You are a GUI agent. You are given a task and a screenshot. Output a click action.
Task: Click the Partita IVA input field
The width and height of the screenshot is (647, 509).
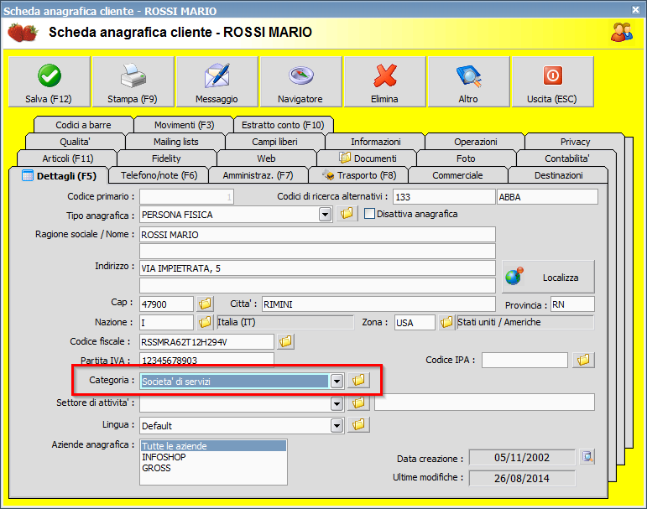click(206, 360)
